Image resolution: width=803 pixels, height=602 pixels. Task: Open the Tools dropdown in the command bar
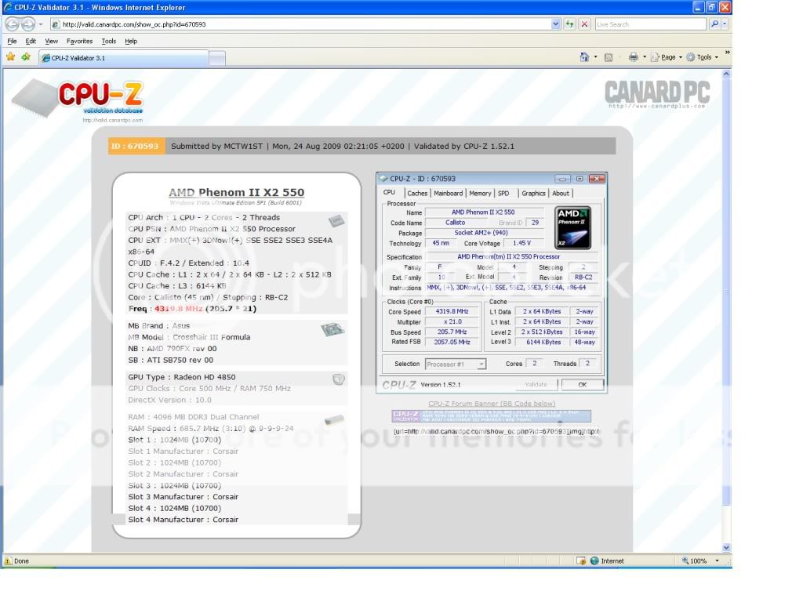pyautogui.click(x=702, y=57)
